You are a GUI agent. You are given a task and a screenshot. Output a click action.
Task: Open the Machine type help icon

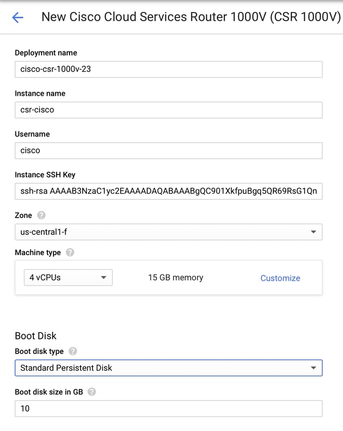pyautogui.click(x=70, y=252)
